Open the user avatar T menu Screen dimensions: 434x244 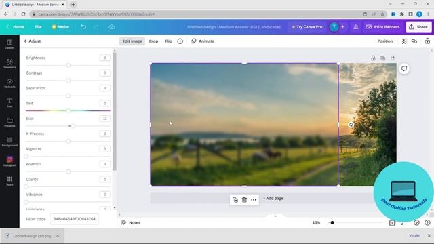coord(334,27)
